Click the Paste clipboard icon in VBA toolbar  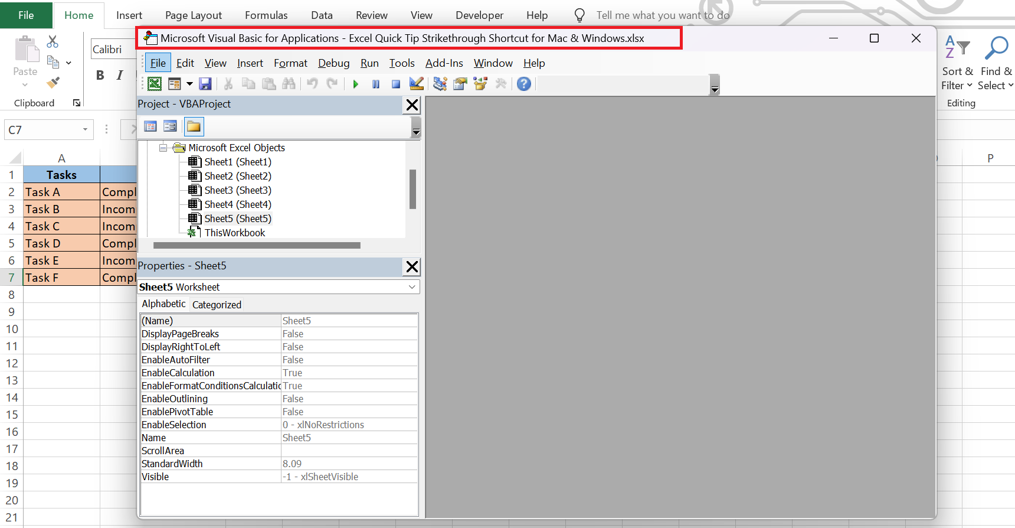(x=269, y=84)
